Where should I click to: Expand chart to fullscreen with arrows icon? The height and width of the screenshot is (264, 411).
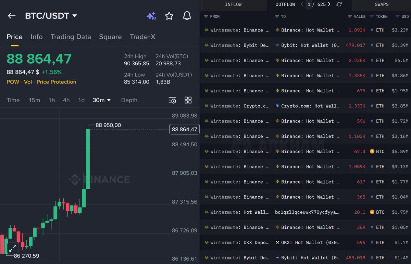click(13, 248)
